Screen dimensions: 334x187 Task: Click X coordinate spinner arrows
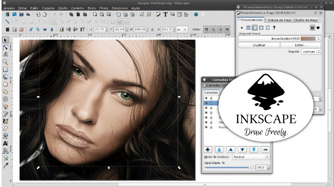[107, 30]
